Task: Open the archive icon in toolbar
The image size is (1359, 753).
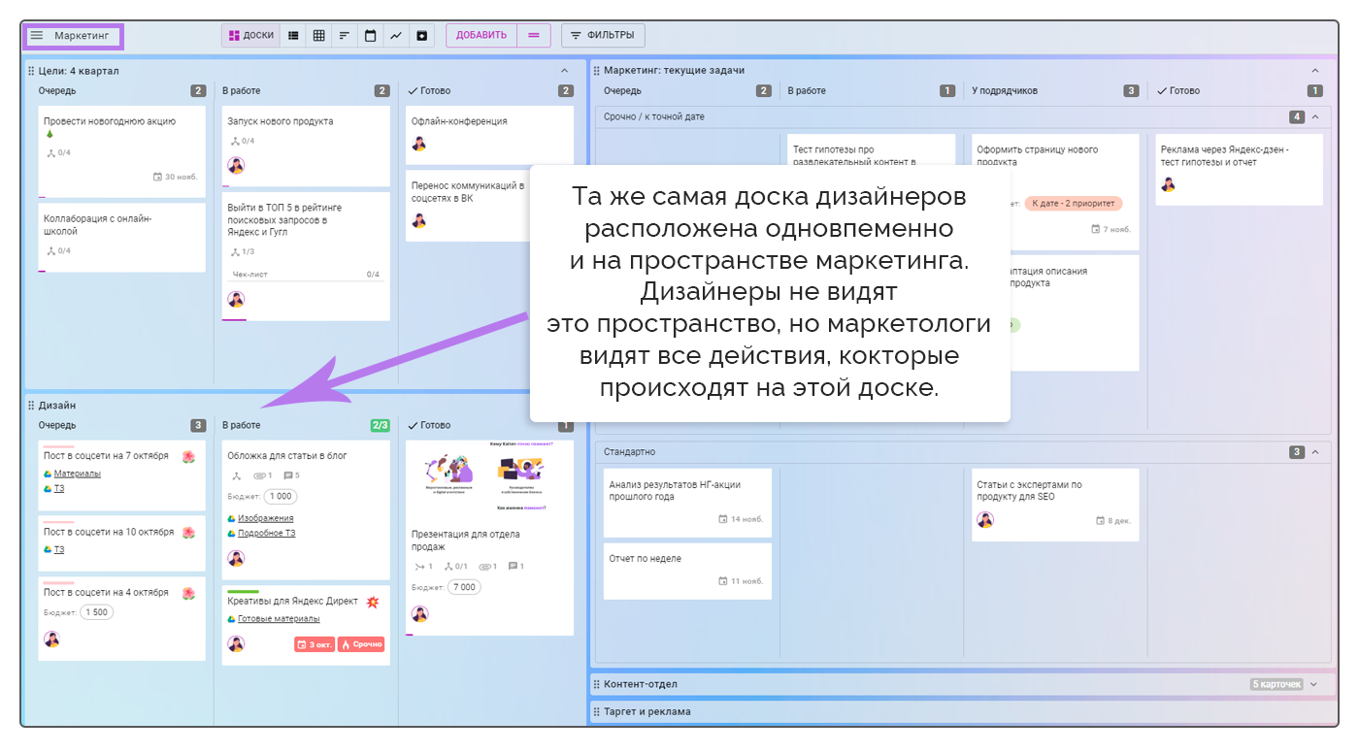Action: tap(421, 36)
